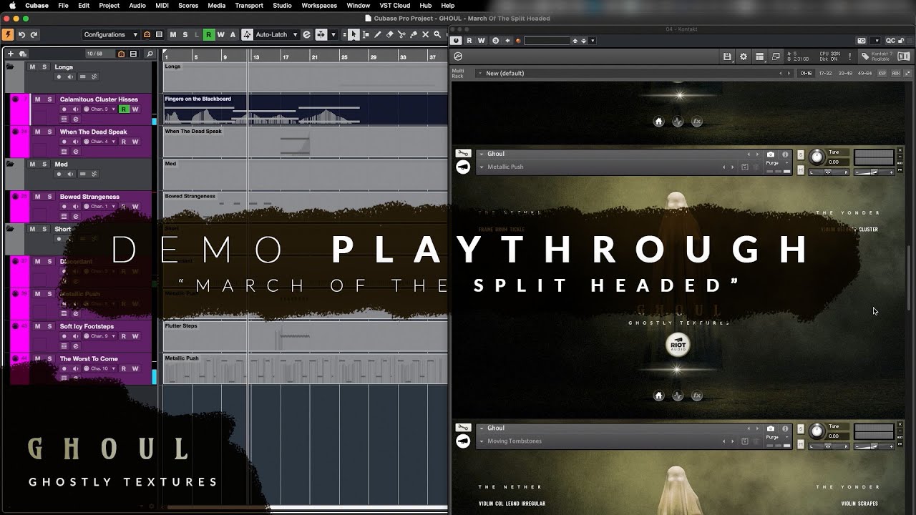Select the Glue tool
The width and height of the screenshot is (916, 515).
[x=413, y=34]
